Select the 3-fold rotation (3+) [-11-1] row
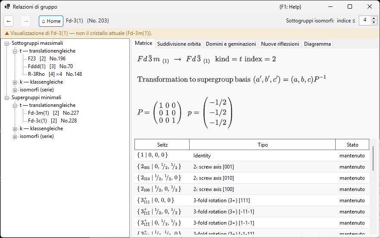Viewport: 380px width, 238px height. click(252, 212)
